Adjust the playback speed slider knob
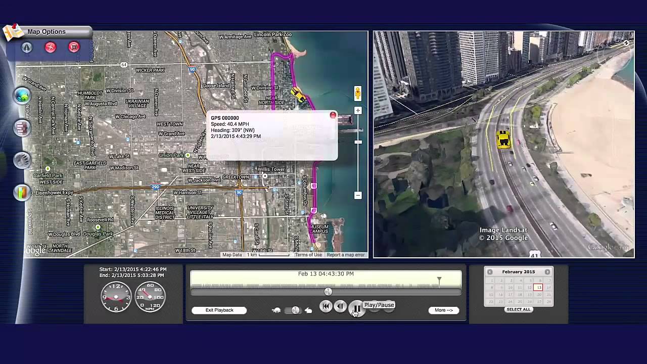The height and width of the screenshot is (364, 647). click(295, 310)
